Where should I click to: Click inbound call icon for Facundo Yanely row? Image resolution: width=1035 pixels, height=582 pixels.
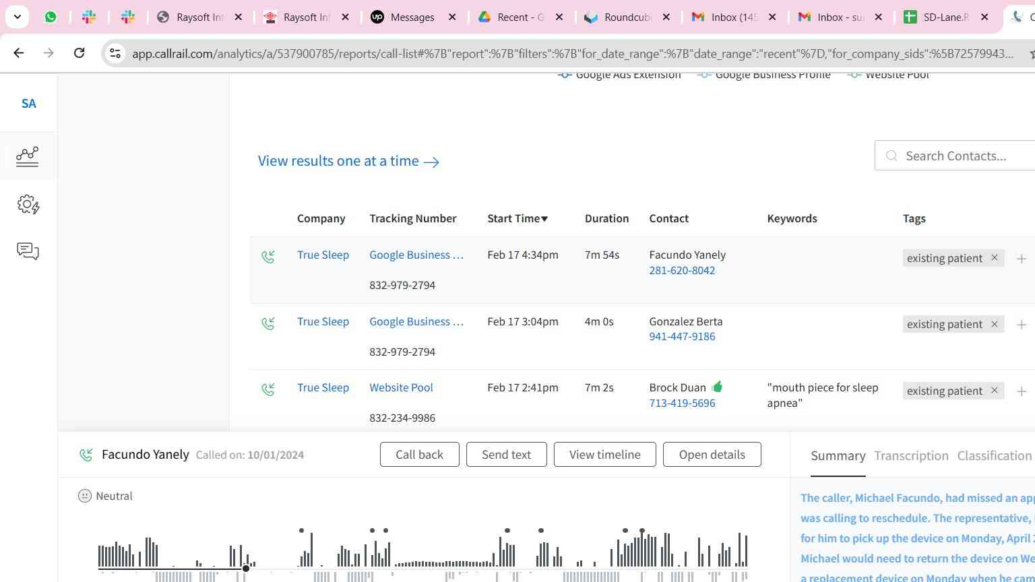268,257
